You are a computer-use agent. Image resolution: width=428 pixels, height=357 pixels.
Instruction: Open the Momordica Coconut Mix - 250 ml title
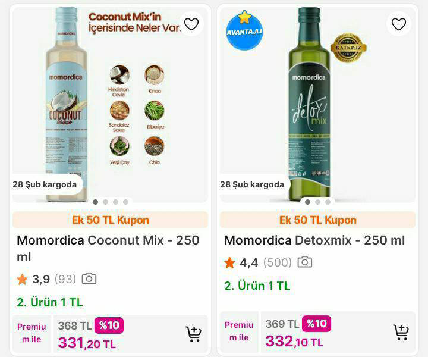click(108, 248)
